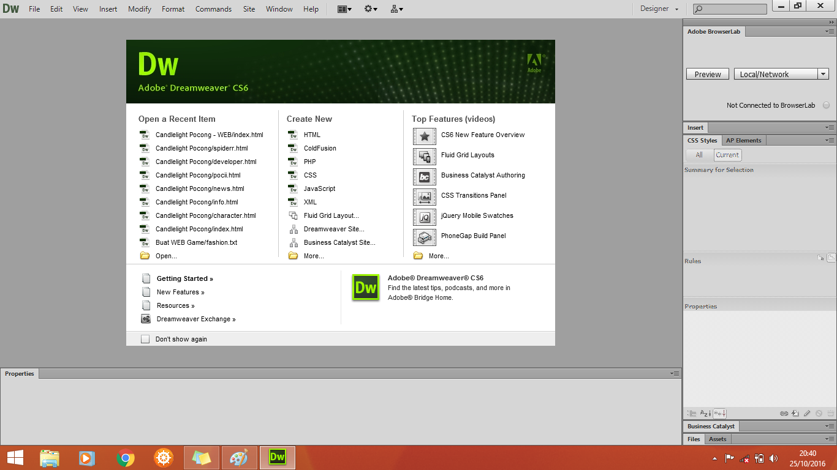Screen dimensions: 837x470
Task: Open the Designer workspace switcher dropdown
Action: click(x=659, y=9)
